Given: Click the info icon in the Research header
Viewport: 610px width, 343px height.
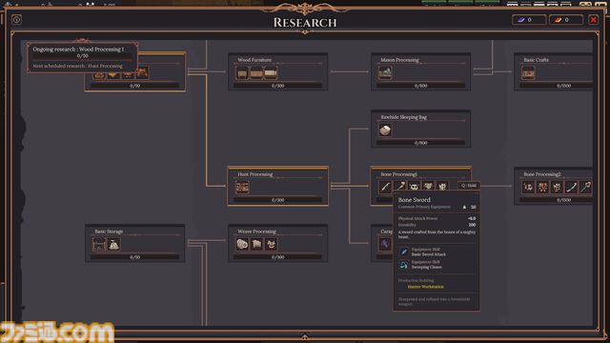Looking at the screenshot, I should (16, 19).
